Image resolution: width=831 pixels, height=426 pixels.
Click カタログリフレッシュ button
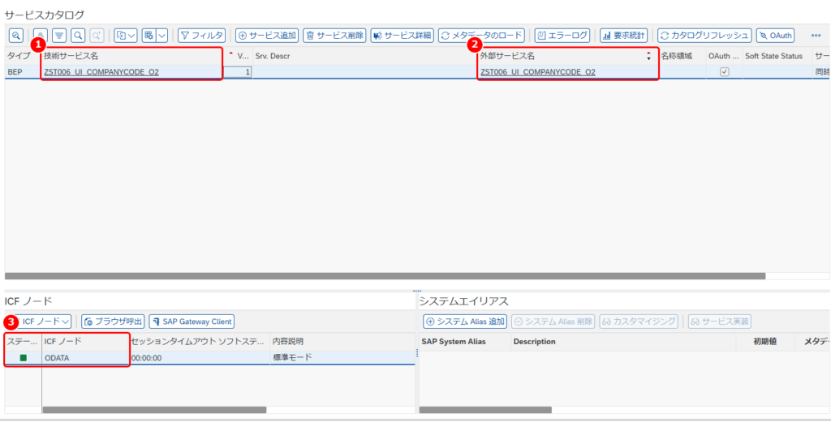704,36
